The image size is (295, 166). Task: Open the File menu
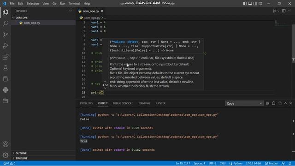pyautogui.click(x=12, y=4)
